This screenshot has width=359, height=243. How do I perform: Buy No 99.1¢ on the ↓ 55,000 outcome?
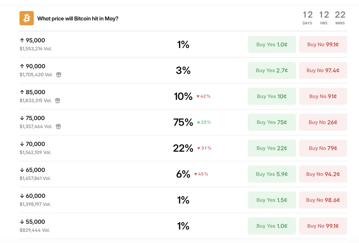click(x=323, y=226)
